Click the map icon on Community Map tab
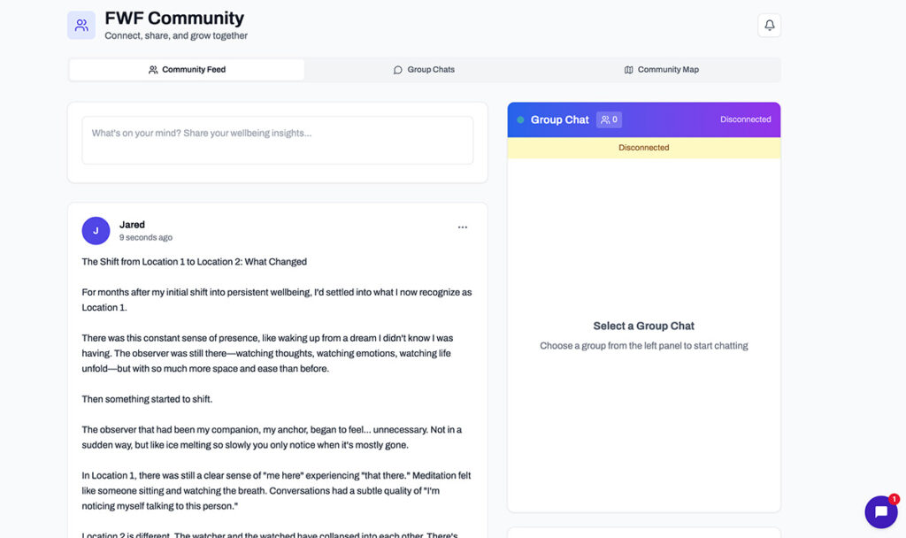 (x=628, y=70)
